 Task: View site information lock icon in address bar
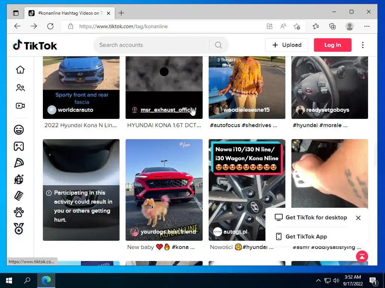pos(71,26)
